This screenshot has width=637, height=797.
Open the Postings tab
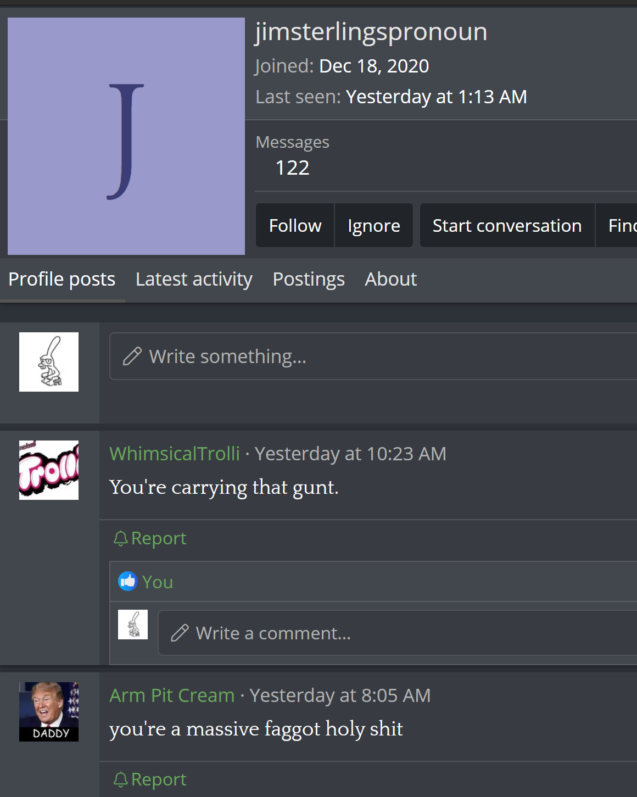[309, 279]
